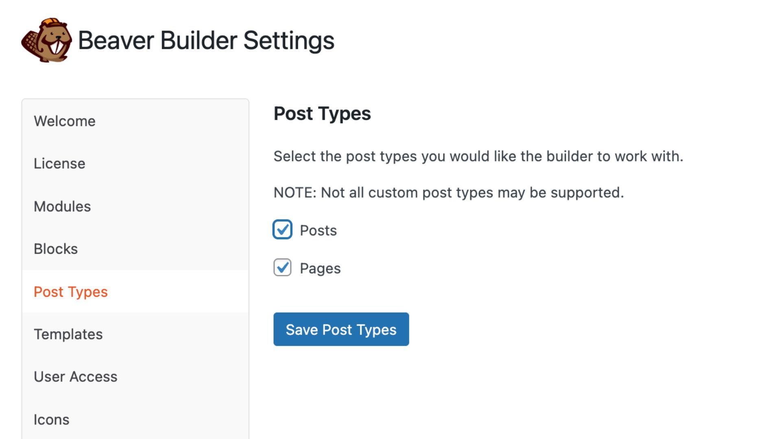Click the 'Select the post types' description
Screen dimensions: 781x439
click(478, 156)
